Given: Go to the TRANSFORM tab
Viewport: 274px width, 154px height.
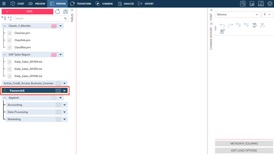Looking at the screenshot, I should click(x=80, y=3).
